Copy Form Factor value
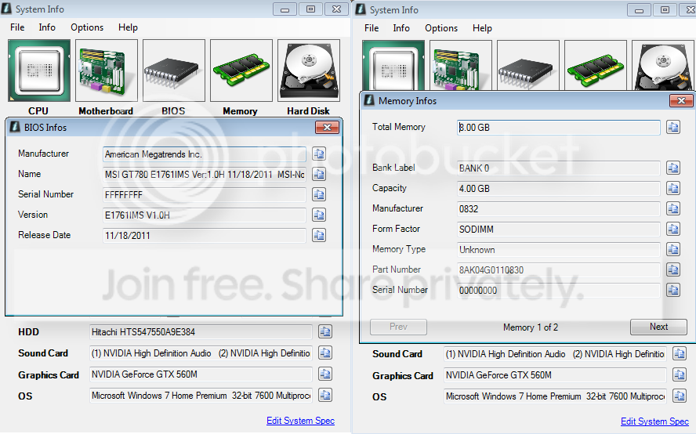 673,230
